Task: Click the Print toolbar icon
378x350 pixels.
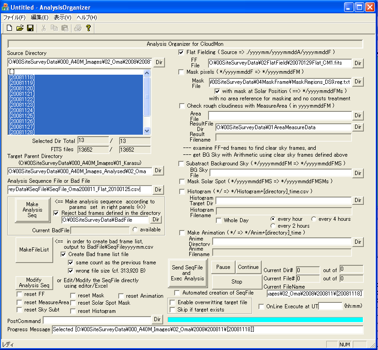Action: 78,28
